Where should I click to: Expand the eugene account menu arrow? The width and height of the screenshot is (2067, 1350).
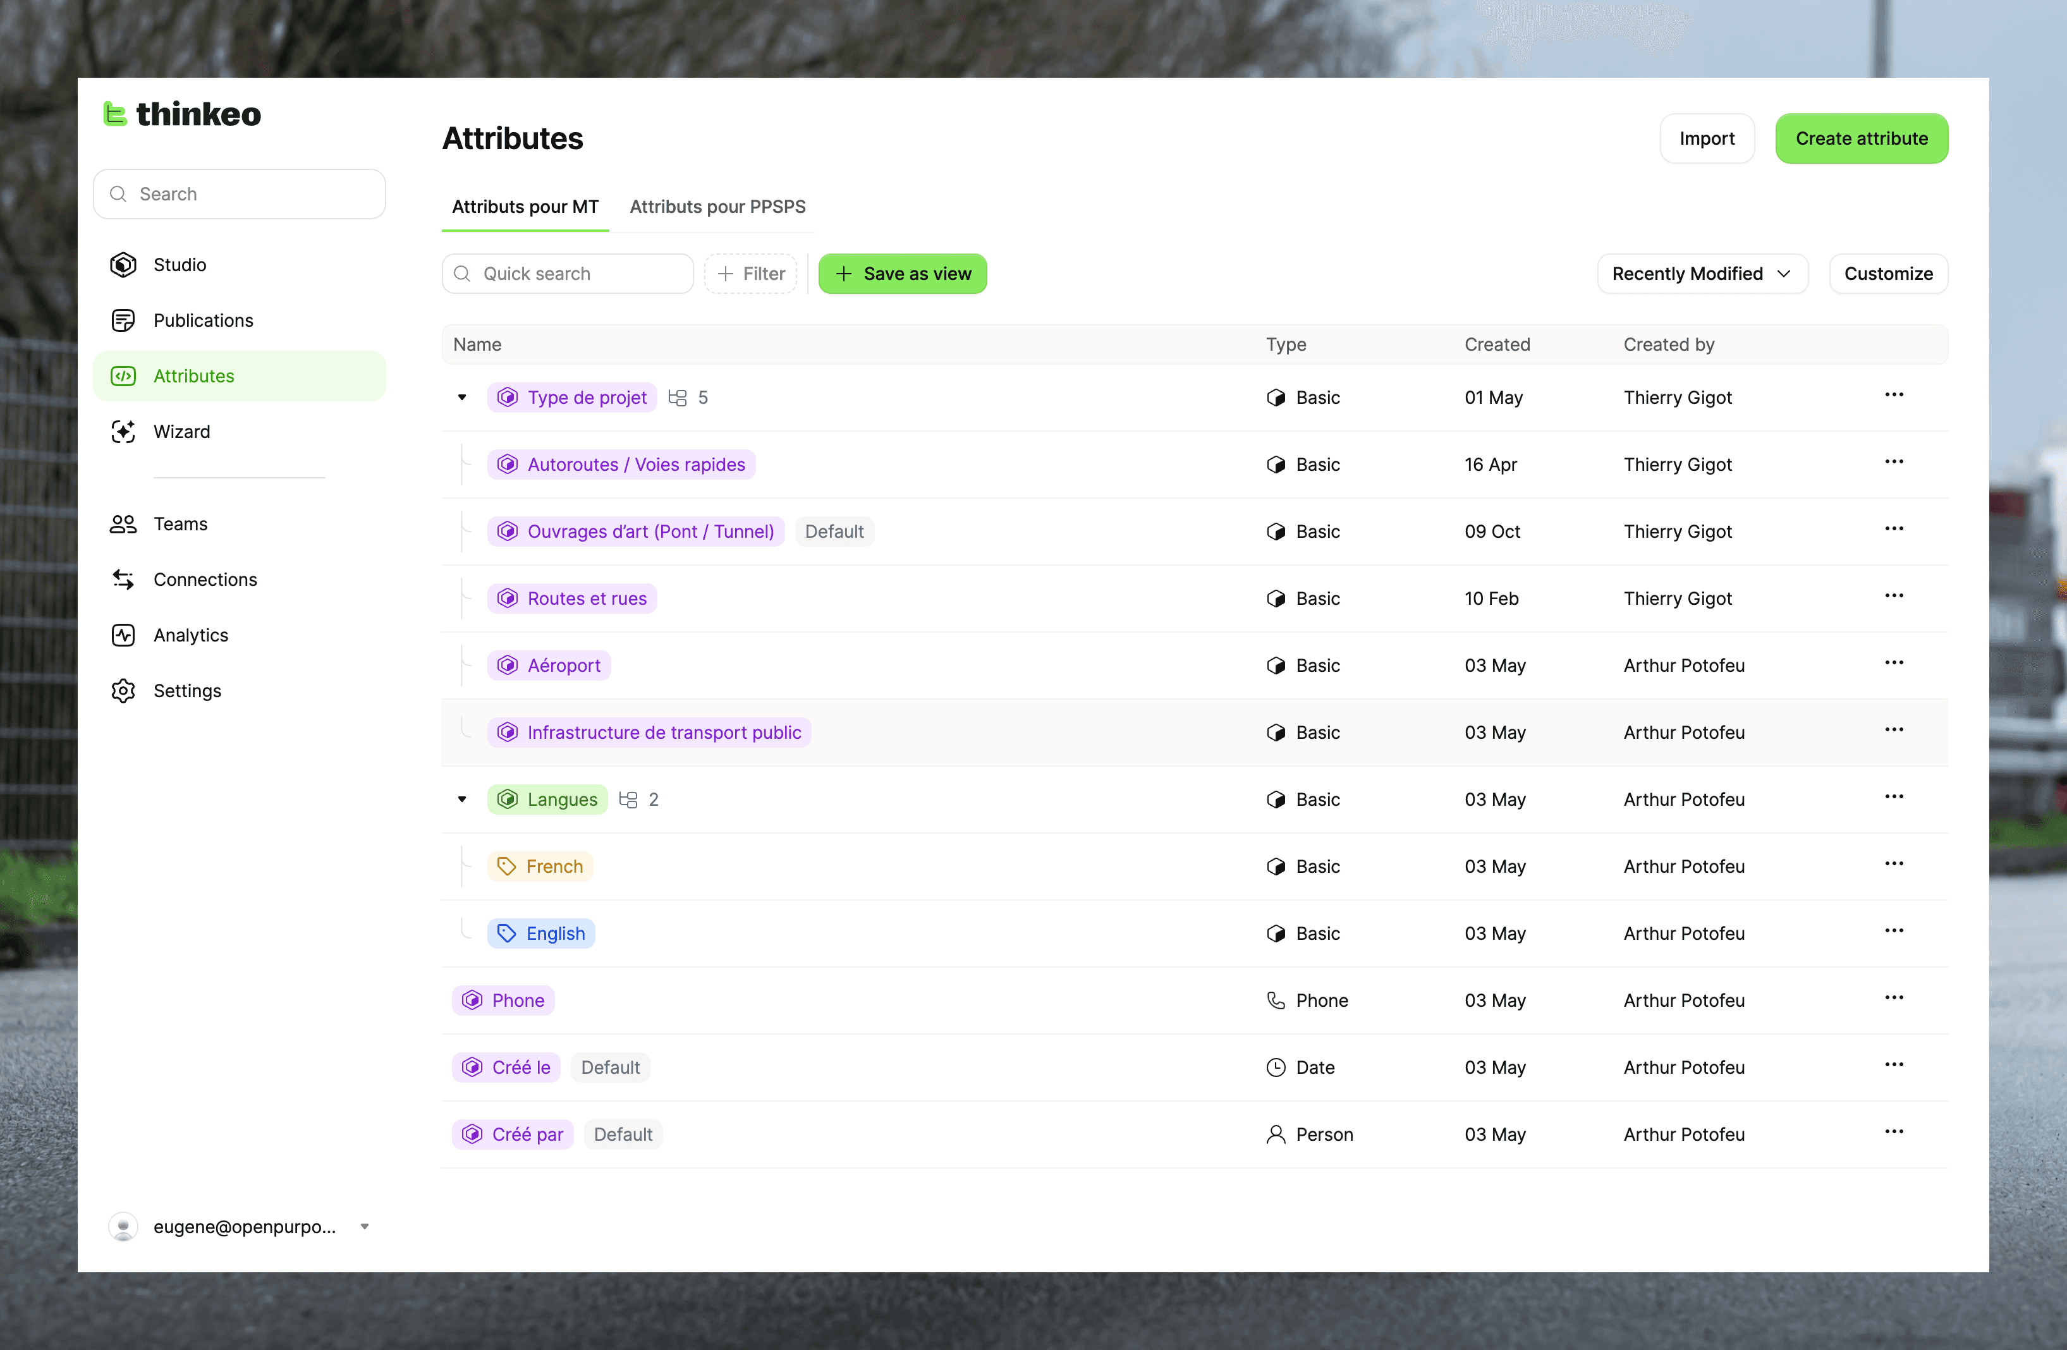coord(365,1227)
